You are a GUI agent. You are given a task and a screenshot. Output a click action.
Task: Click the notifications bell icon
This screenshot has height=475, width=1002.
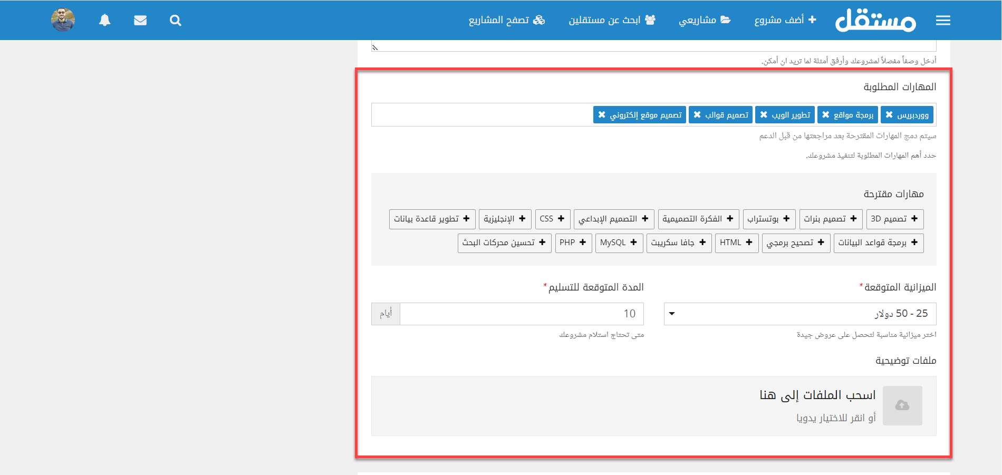[x=105, y=20]
